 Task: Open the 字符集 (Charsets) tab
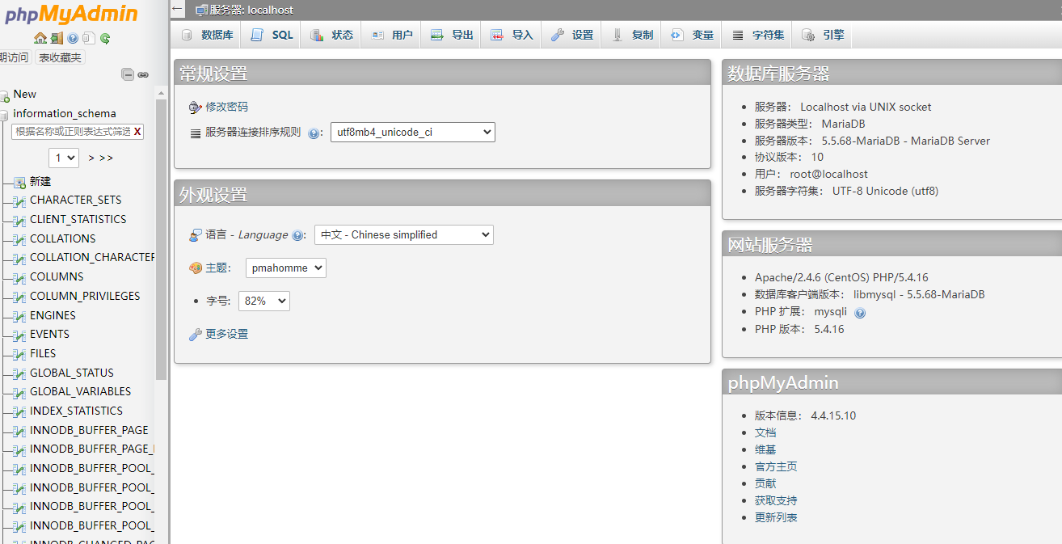click(x=757, y=35)
